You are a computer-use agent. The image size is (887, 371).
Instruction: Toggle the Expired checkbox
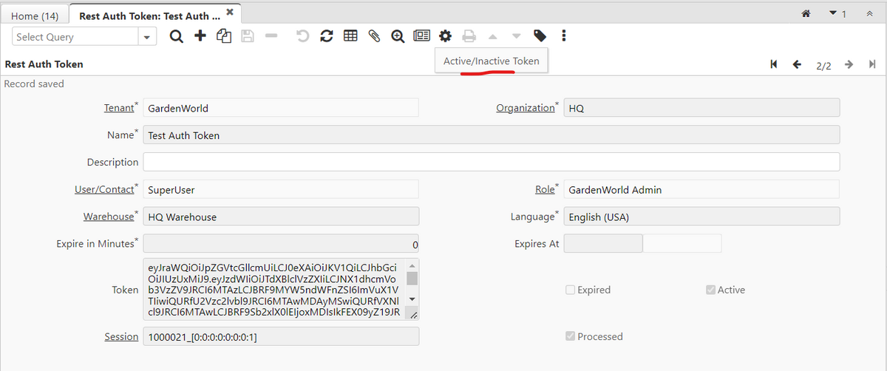tap(570, 290)
